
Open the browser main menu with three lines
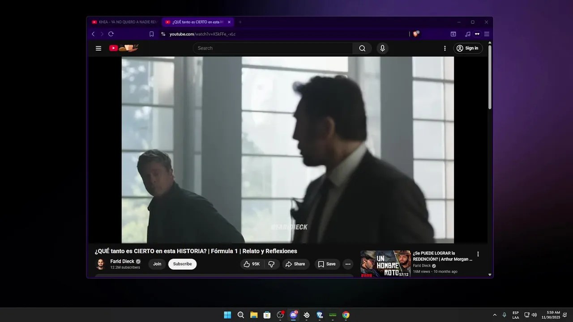(487, 34)
